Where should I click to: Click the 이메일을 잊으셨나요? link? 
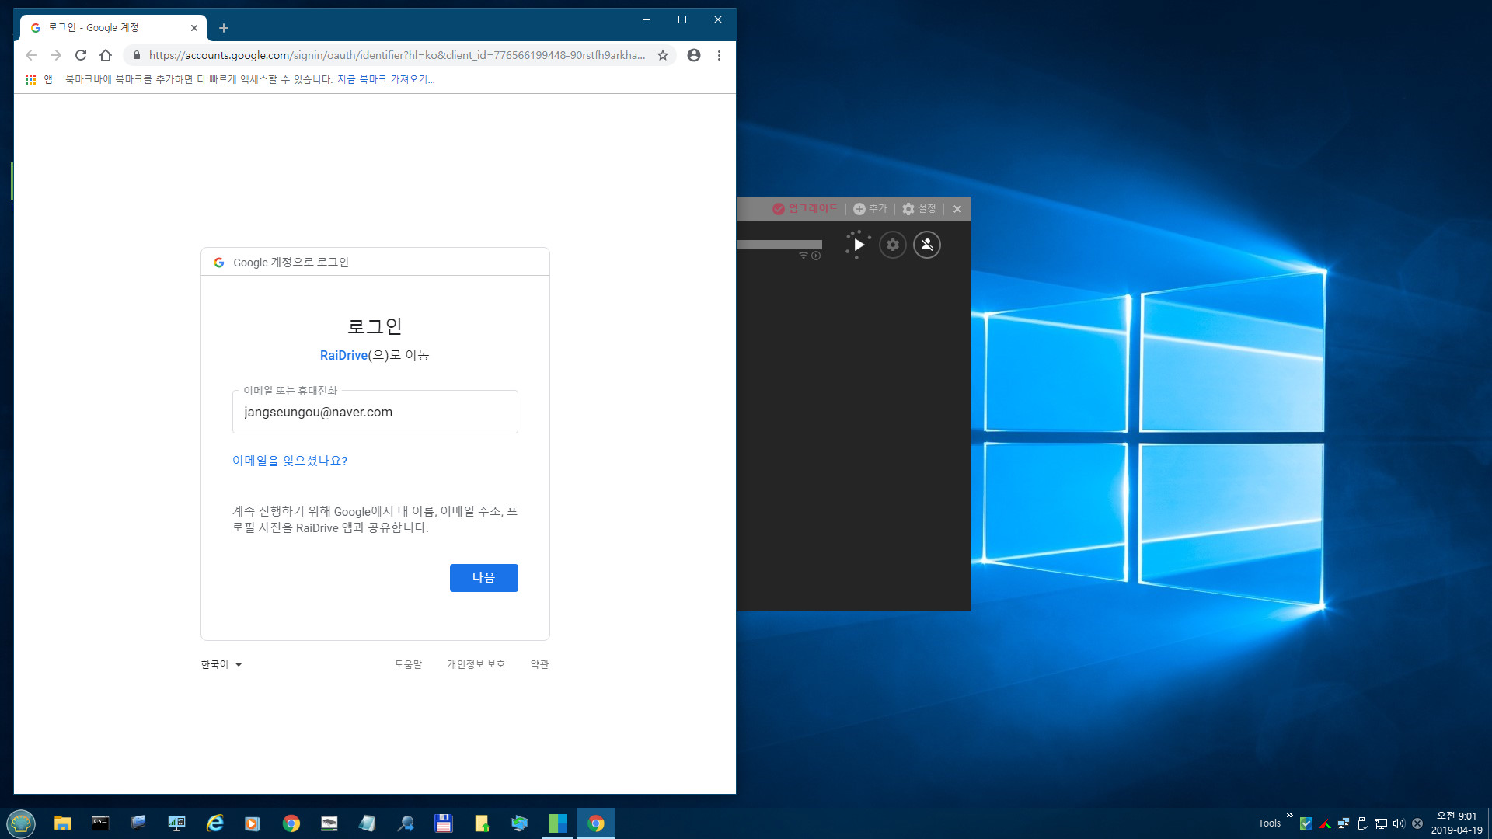[x=290, y=461]
